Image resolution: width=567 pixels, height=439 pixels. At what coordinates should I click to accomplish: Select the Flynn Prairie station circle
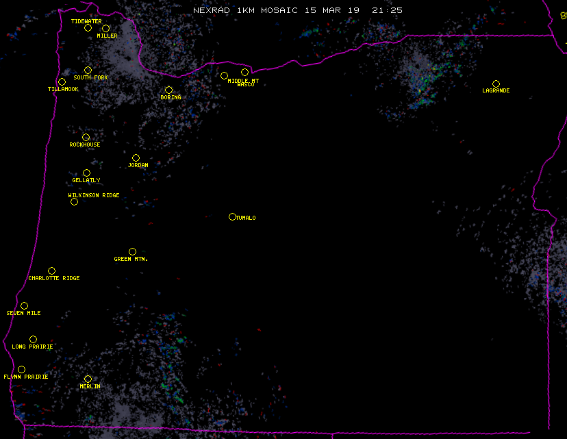click(x=21, y=370)
